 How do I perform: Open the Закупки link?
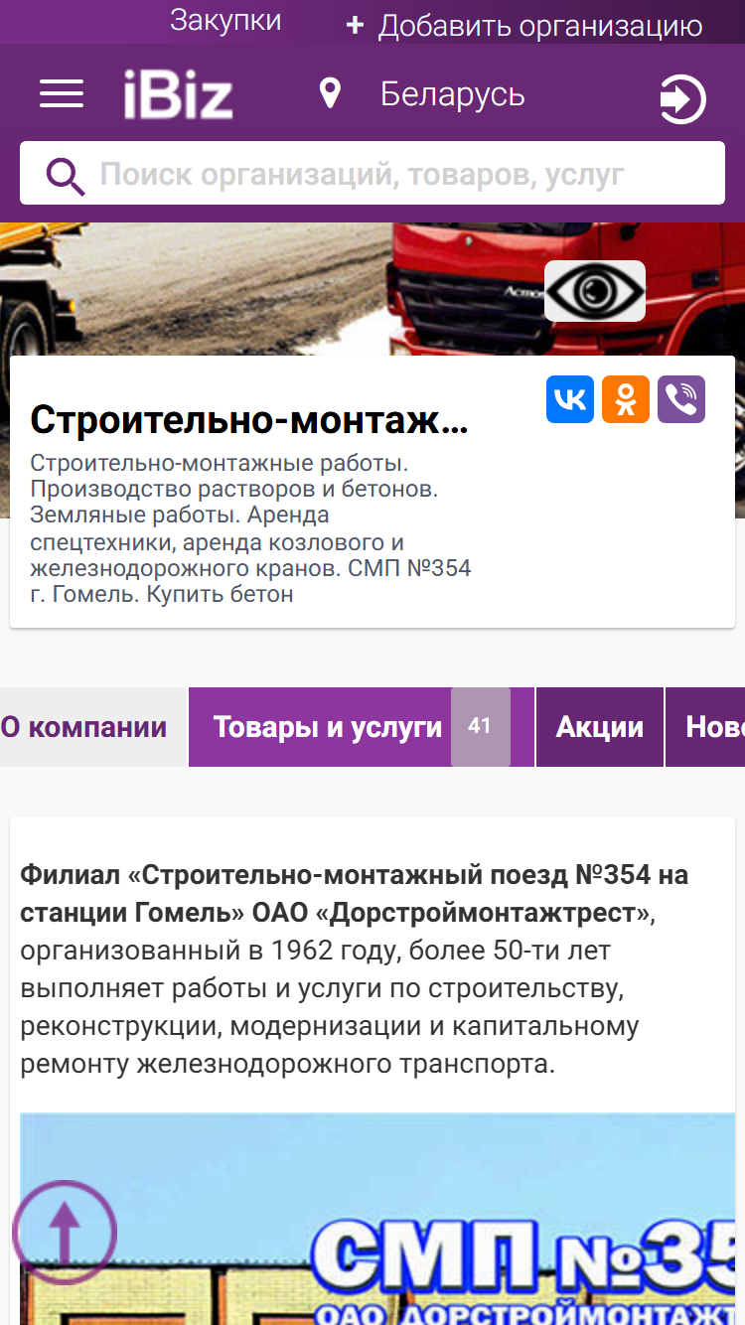(225, 21)
